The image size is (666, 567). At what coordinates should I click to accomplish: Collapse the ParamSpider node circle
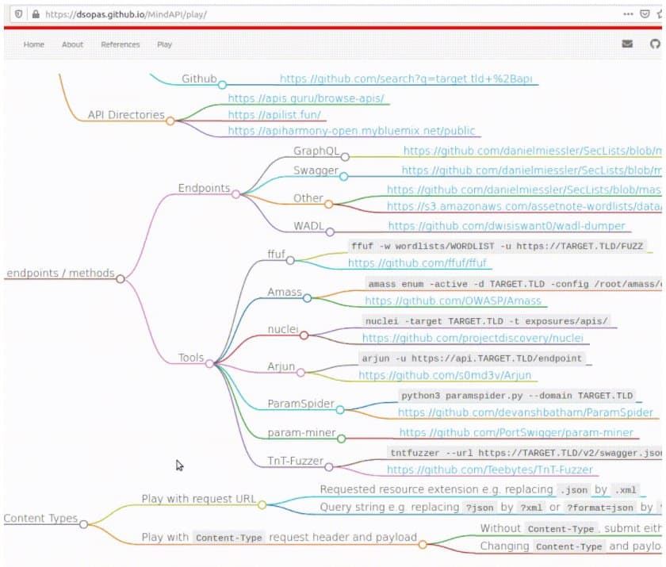340,410
